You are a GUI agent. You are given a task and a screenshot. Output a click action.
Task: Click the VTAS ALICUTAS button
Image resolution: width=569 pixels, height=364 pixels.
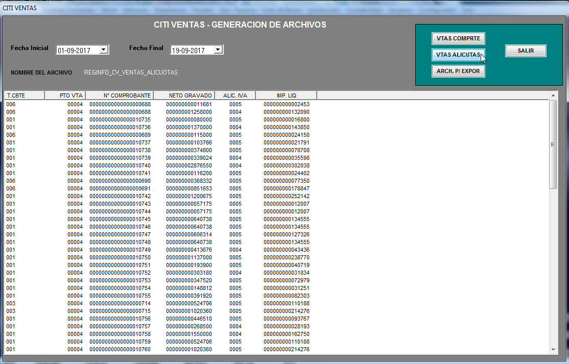coord(458,55)
